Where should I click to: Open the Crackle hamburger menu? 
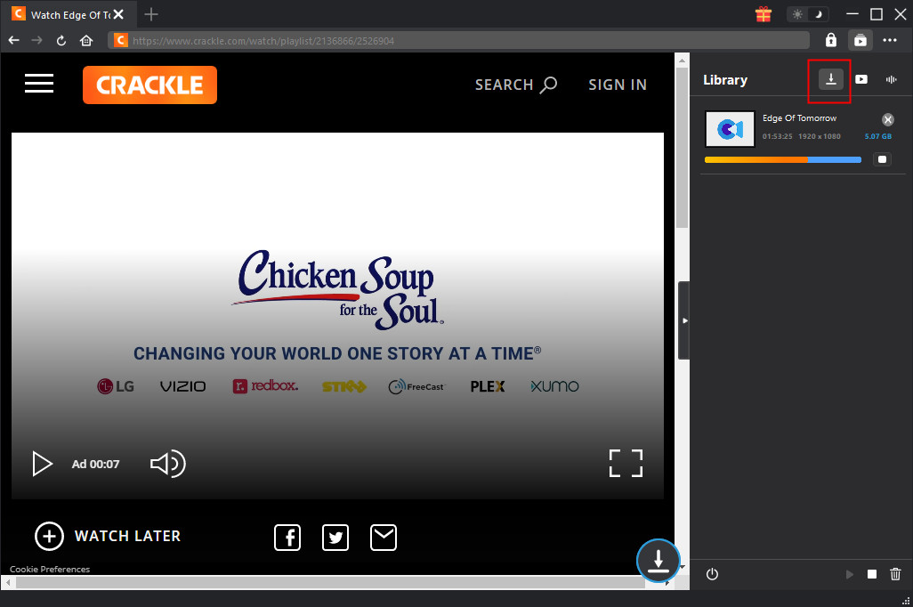(x=39, y=84)
